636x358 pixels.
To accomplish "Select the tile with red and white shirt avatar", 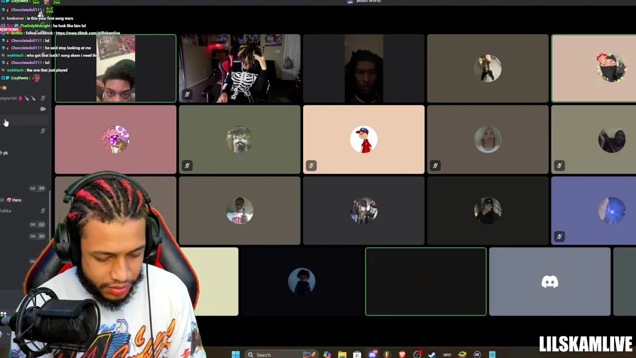I will (239, 211).
